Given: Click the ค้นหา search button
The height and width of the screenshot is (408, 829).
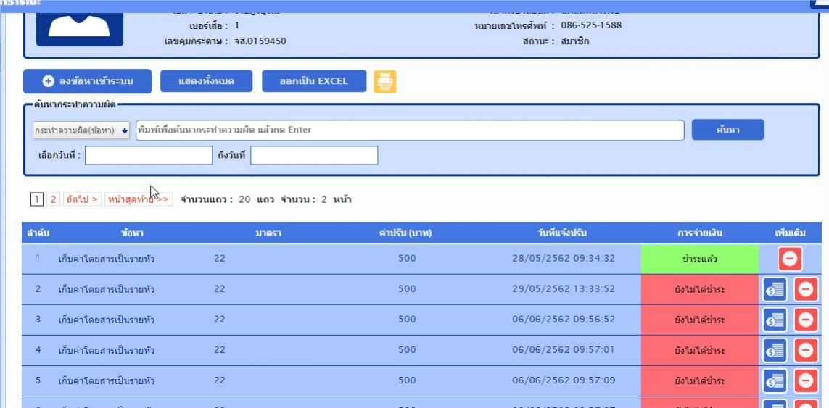Looking at the screenshot, I should pyautogui.click(x=727, y=130).
